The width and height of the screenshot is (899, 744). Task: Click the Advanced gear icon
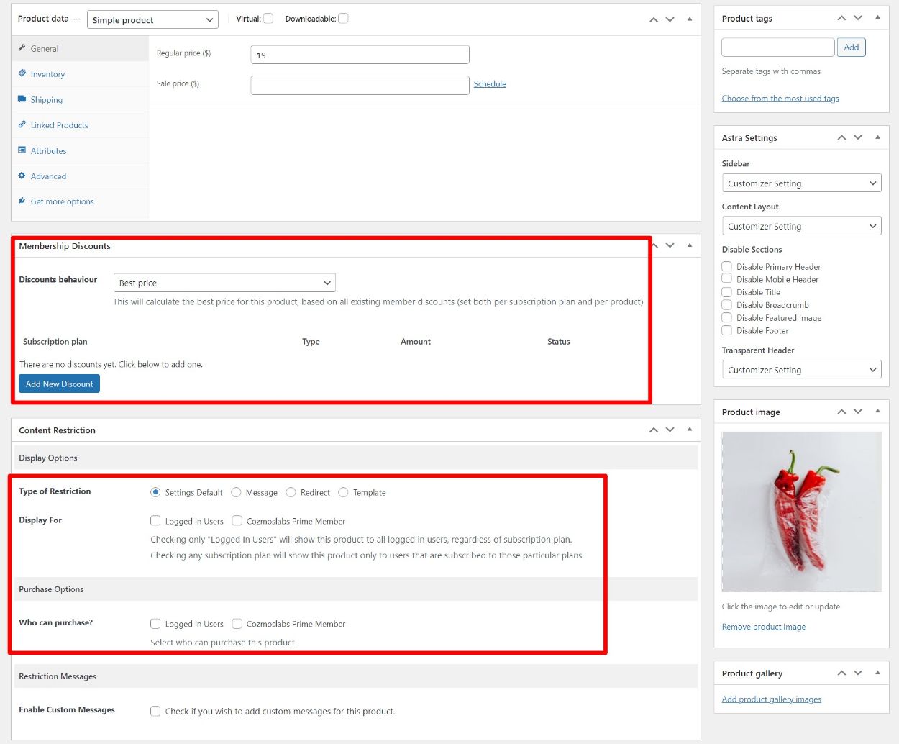coord(22,176)
